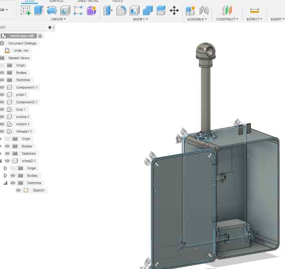Select the Document Settings row

[22, 43]
